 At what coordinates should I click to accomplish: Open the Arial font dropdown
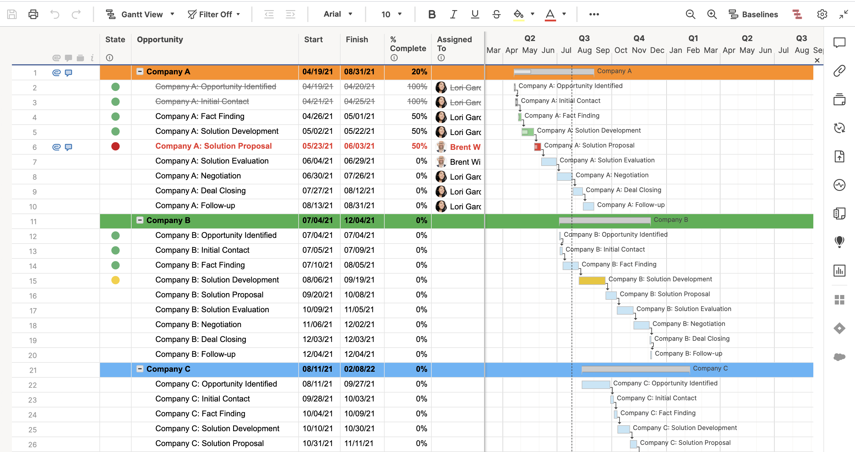coord(338,14)
